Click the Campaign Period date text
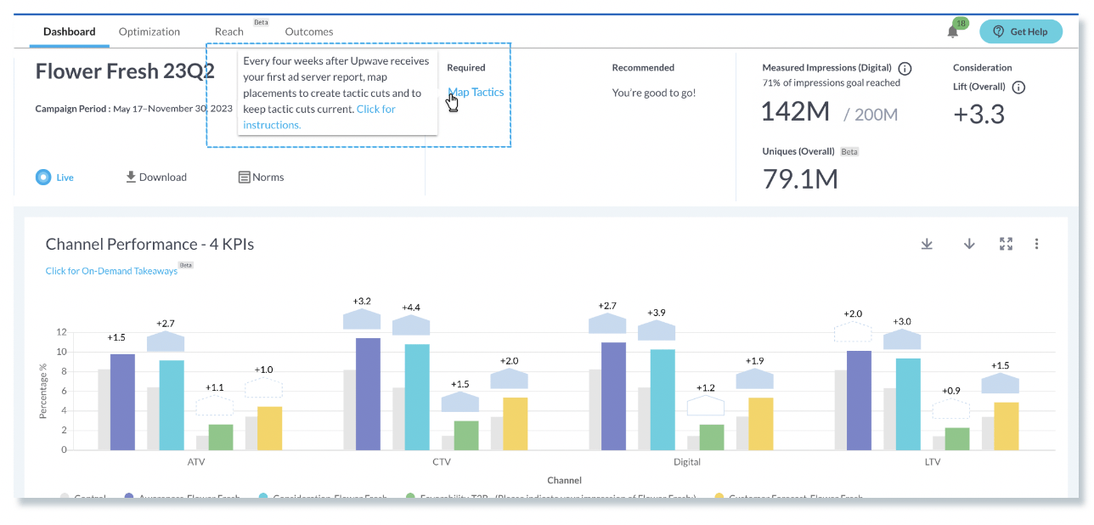 click(x=134, y=109)
